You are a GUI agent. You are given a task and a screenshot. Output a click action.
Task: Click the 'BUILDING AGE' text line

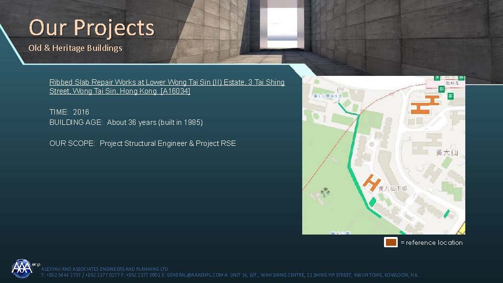point(126,122)
